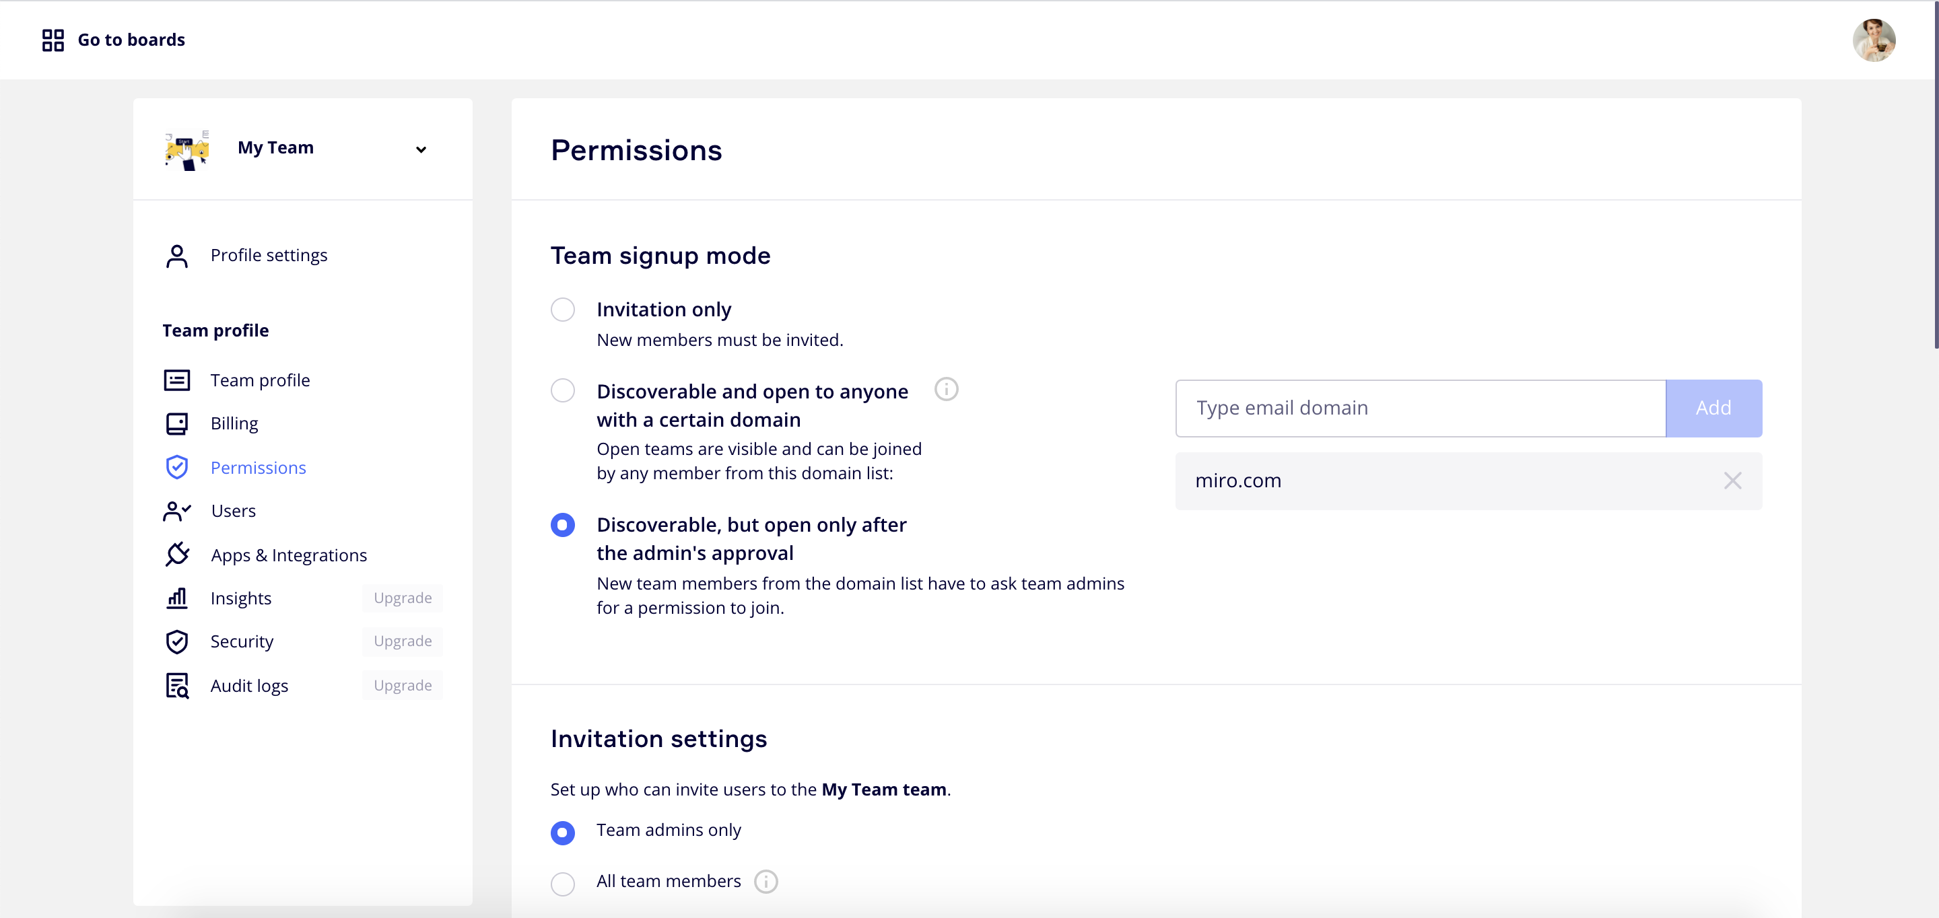Open the Permissions menu item

pyautogui.click(x=257, y=467)
